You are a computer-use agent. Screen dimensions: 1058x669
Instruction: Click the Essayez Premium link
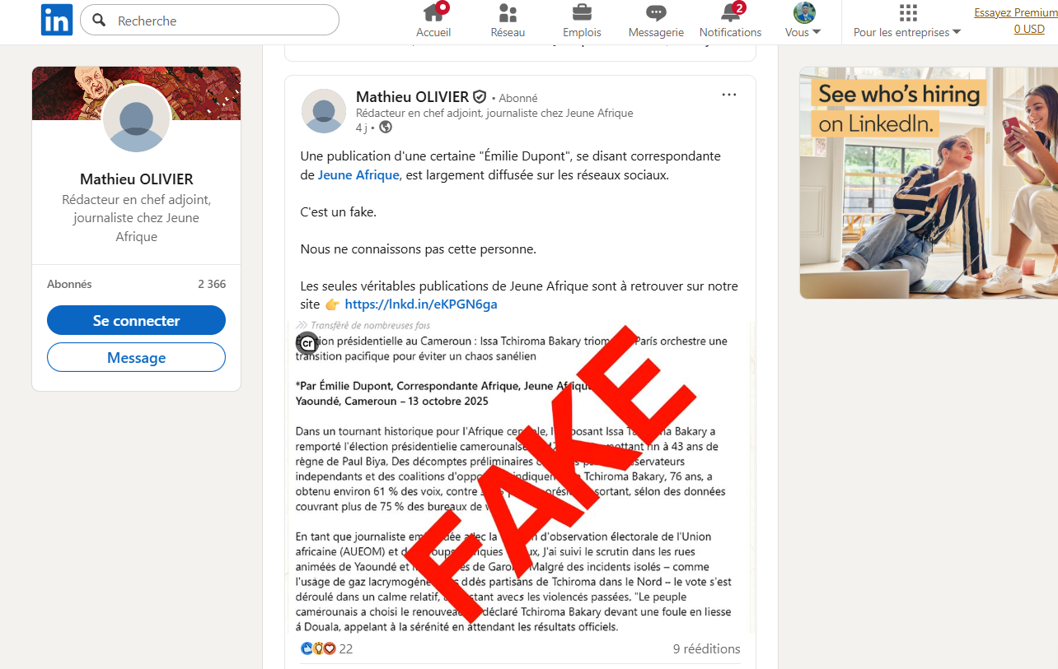(1016, 12)
